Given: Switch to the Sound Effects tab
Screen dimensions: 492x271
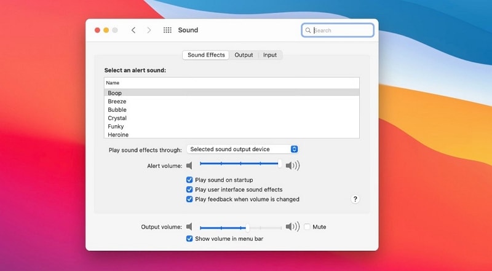Looking at the screenshot, I should (206, 55).
